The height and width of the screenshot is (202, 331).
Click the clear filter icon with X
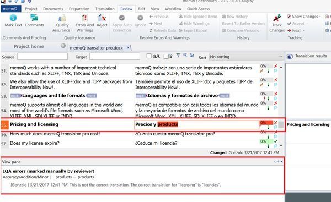coord(191,56)
